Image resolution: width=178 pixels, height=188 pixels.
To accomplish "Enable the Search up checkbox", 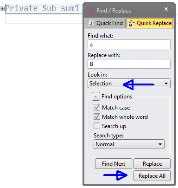I will tap(97, 126).
